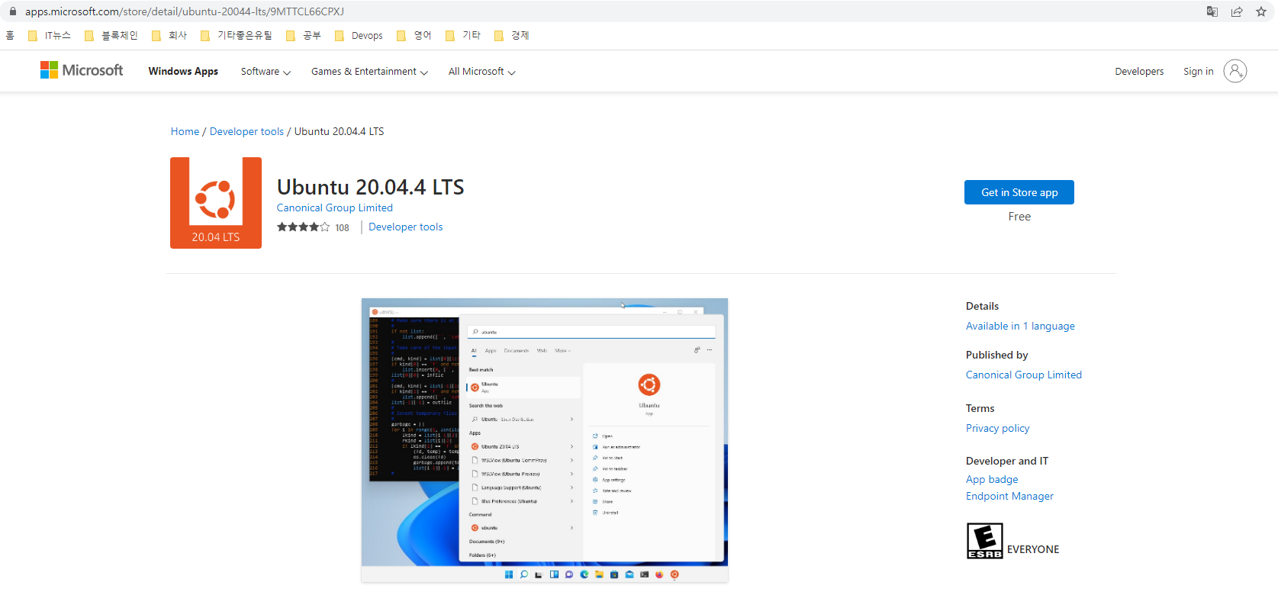The height and width of the screenshot is (608, 1278).
Task: Click the Microsoft logo
Action: click(82, 70)
